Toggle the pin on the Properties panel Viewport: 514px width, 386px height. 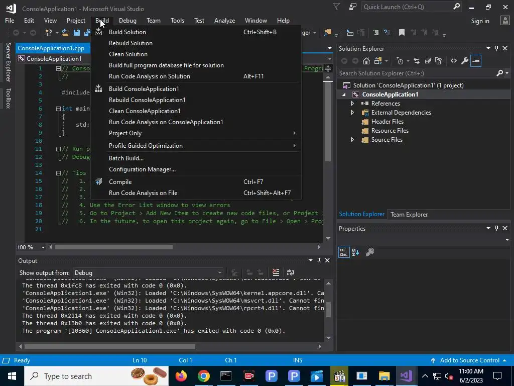click(x=496, y=229)
